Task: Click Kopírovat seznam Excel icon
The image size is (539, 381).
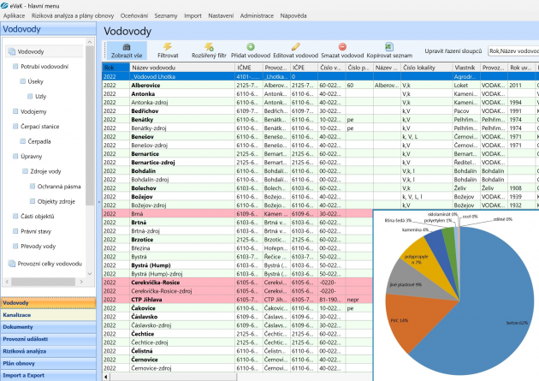Action: coord(389,46)
